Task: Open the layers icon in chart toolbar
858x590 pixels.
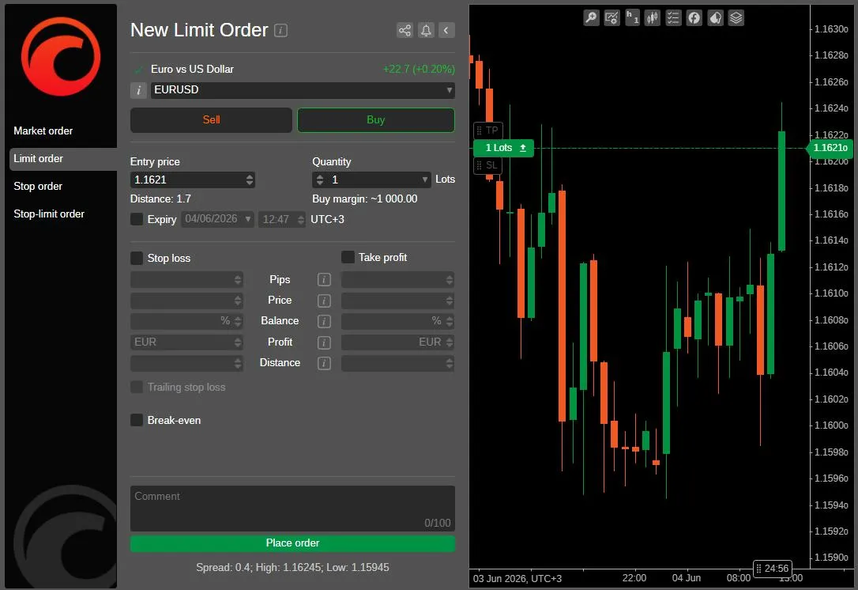Action: point(736,18)
